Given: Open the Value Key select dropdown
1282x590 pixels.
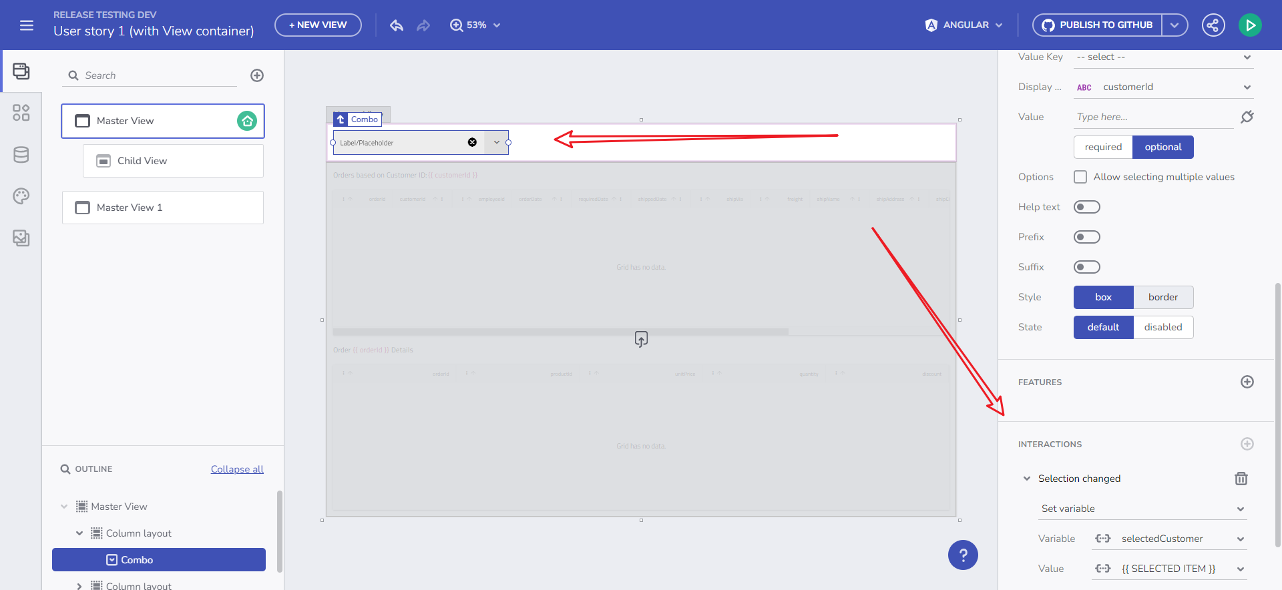Looking at the screenshot, I should (x=1163, y=57).
